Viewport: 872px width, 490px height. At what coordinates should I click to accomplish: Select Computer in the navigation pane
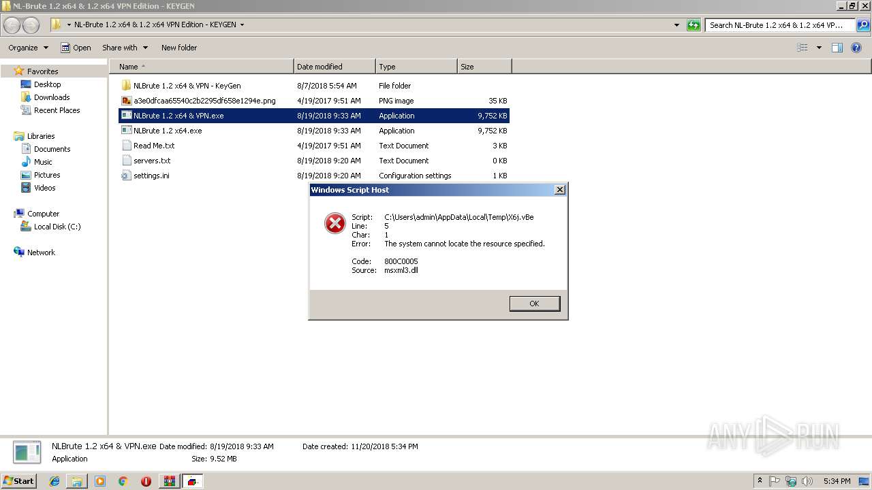point(43,214)
